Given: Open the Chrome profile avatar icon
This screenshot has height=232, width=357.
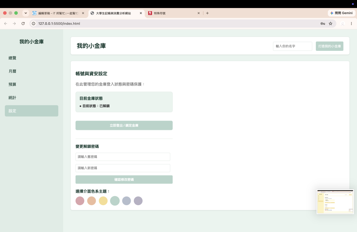Looking at the screenshot, I should pos(342,23).
